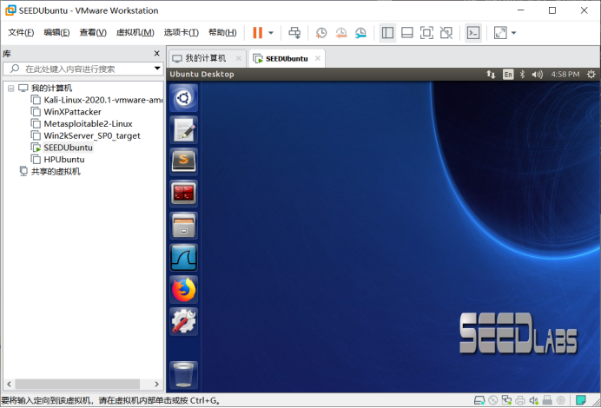Screen dimensions: 601x408
Task: Toggle the library sidebar view
Action: pos(387,33)
